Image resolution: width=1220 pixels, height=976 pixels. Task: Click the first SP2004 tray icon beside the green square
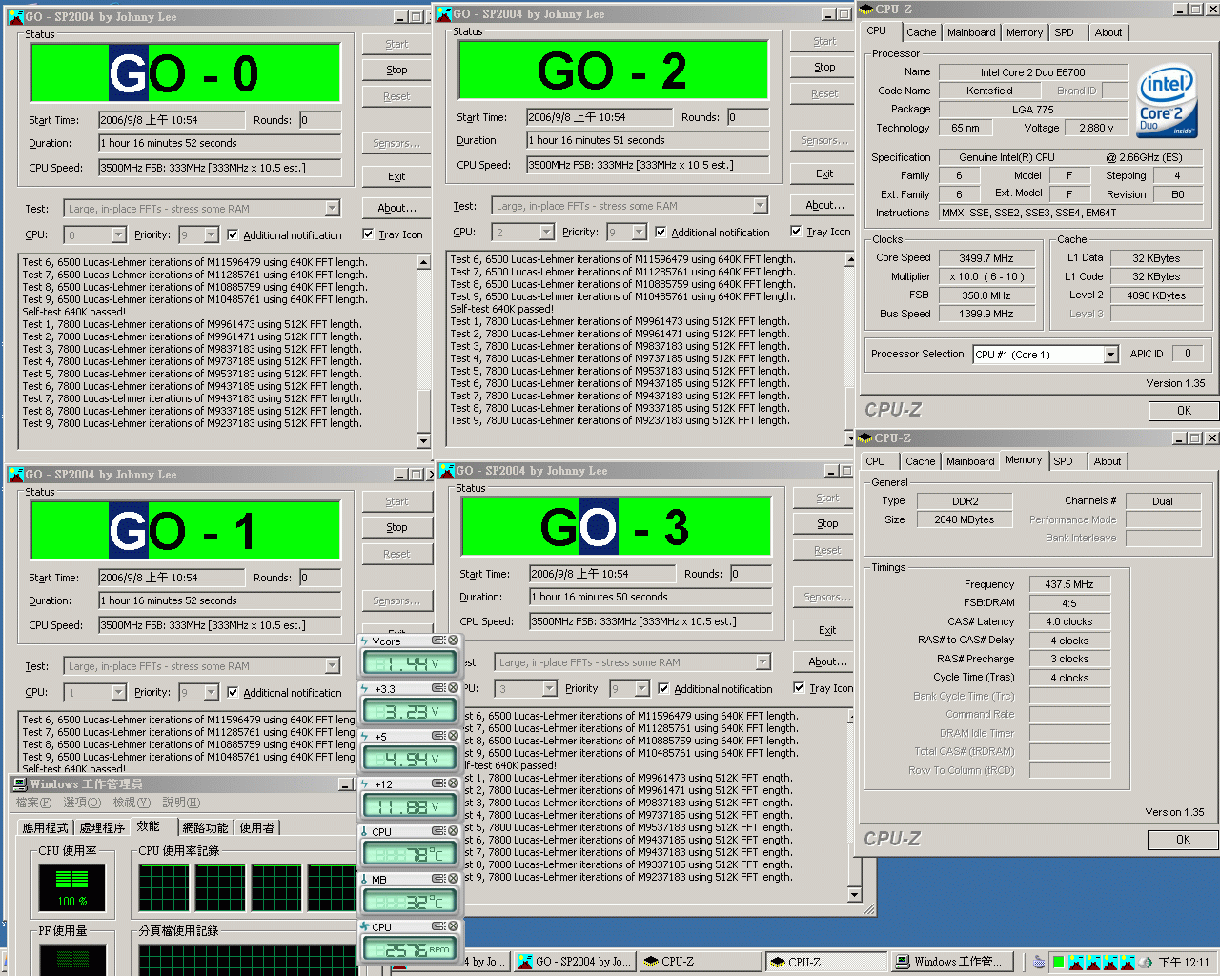click(x=1075, y=962)
